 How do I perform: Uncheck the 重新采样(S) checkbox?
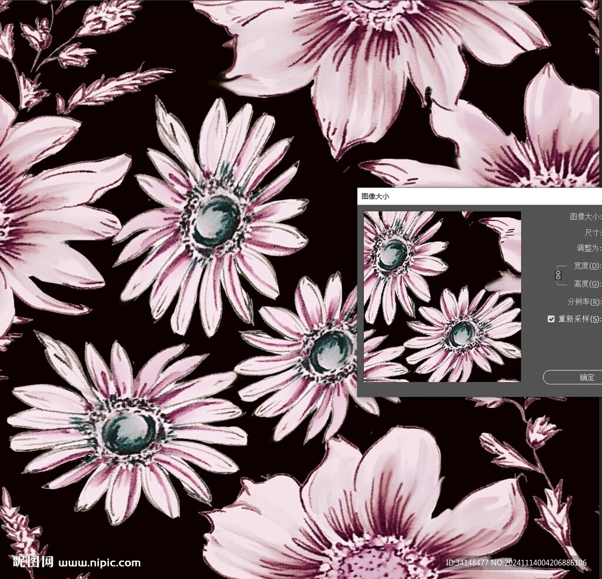tap(551, 319)
